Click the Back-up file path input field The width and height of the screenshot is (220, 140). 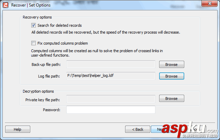111,65
